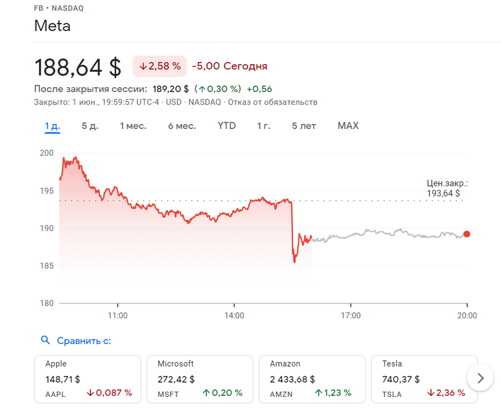Click the Сравнить с: link

84,341
